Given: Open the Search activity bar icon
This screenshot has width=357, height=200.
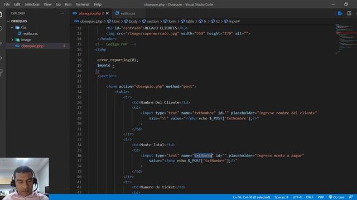Looking at the screenshot, I should click(1, 28).
